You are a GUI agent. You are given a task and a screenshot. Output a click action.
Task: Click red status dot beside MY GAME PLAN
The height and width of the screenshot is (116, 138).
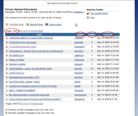tap(7, 56)
